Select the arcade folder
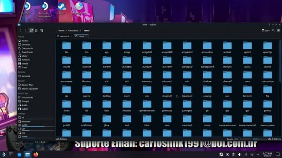 [67, 62]
